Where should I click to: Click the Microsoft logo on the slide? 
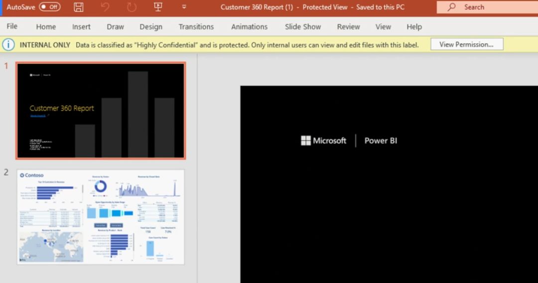tap(324, 141)
